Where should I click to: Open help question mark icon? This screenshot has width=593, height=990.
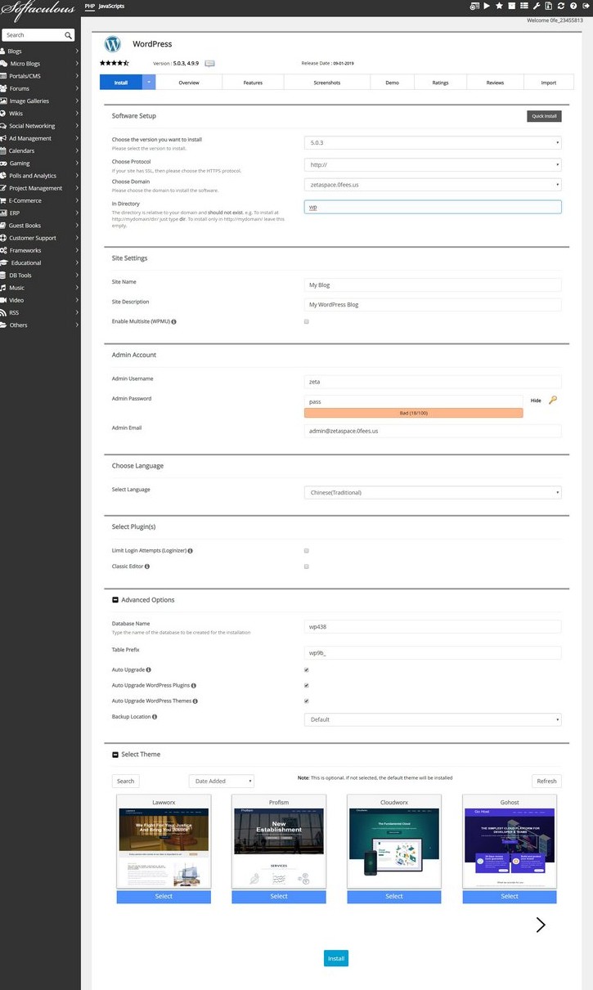click(573, 6)
